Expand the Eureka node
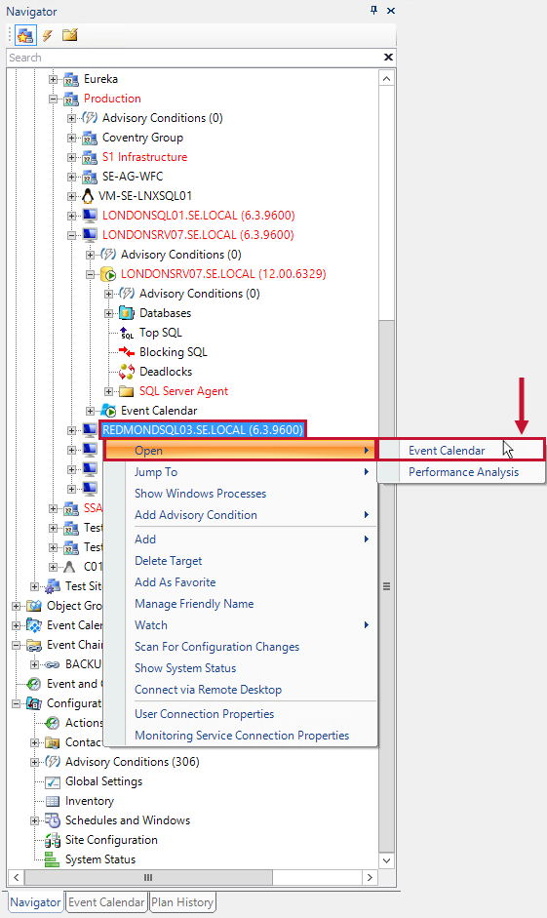Viewport: 547px width, 918px height. 54,79
